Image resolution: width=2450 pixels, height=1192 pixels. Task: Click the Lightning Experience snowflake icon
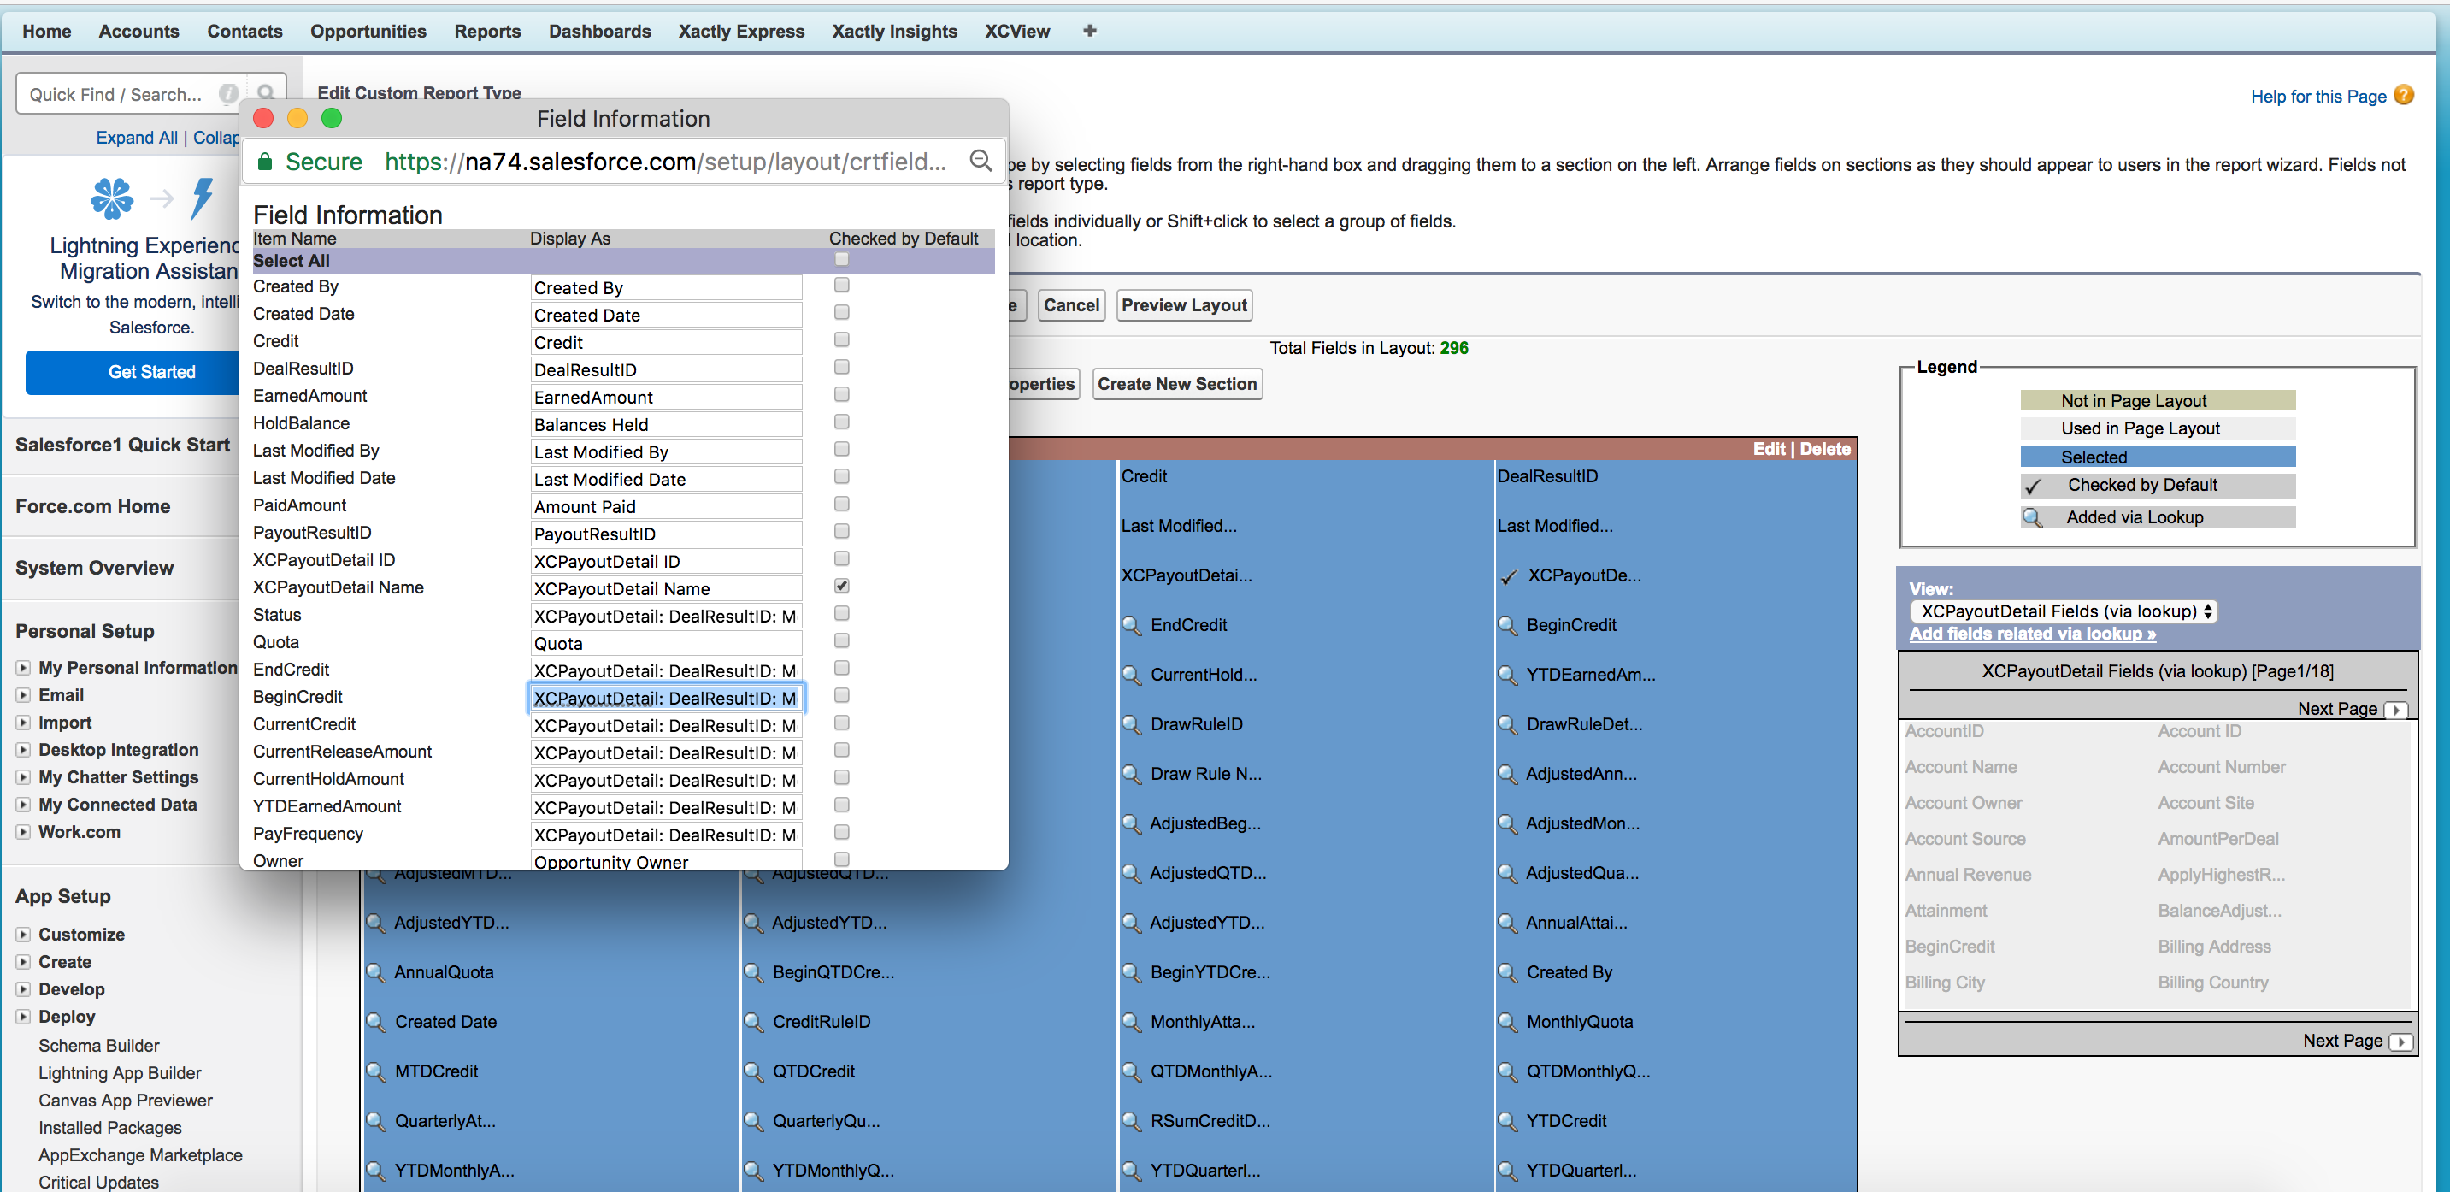pos(112,198)
